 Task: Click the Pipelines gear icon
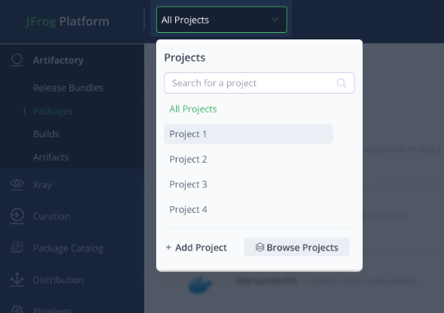(x=17, y=310)
